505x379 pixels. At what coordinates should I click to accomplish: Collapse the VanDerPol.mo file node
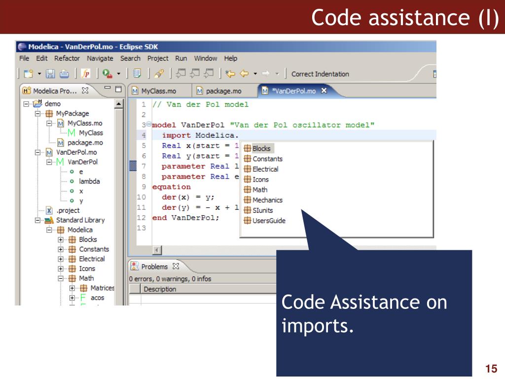pos(37,152)
